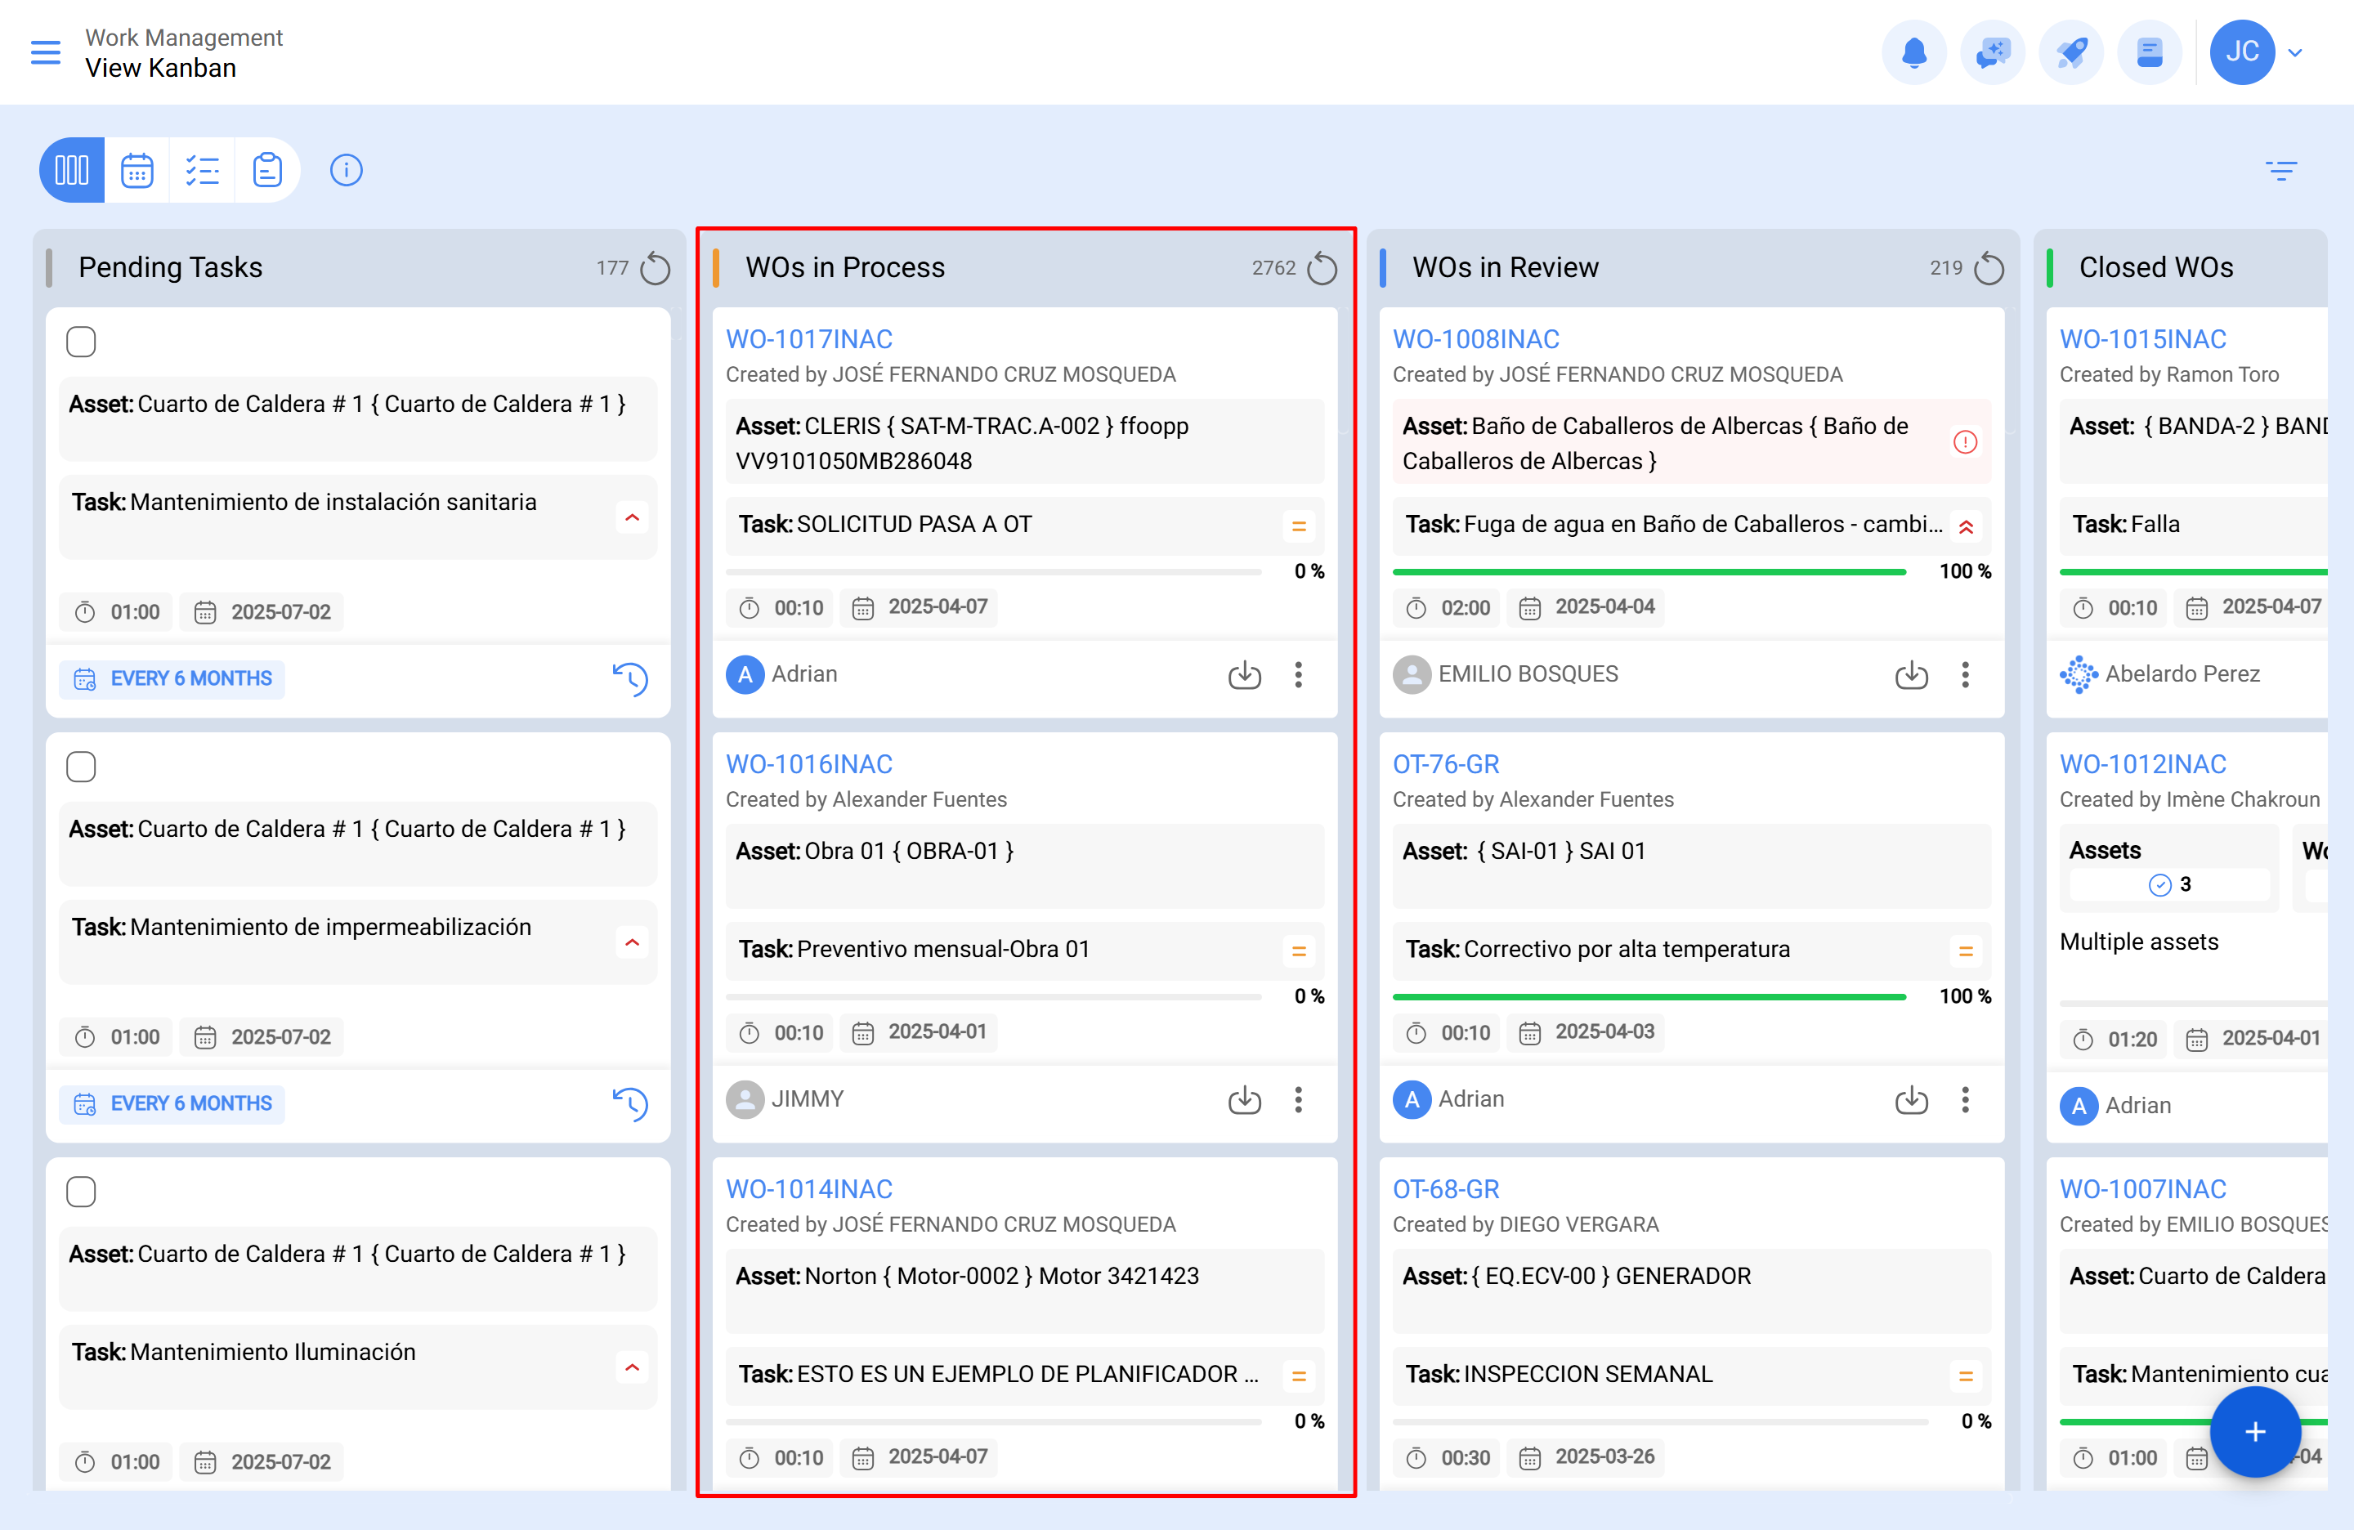Open history icon on impermeabilización card
This screenshot has width=2354, height=1530.
[x=630, y=1103]
